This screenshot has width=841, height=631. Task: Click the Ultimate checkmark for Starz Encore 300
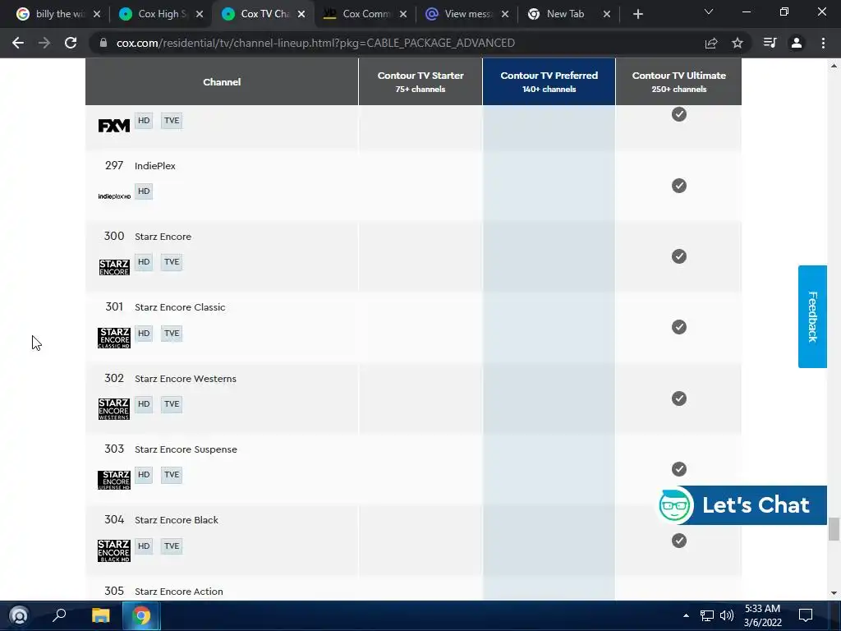point(679,256)
